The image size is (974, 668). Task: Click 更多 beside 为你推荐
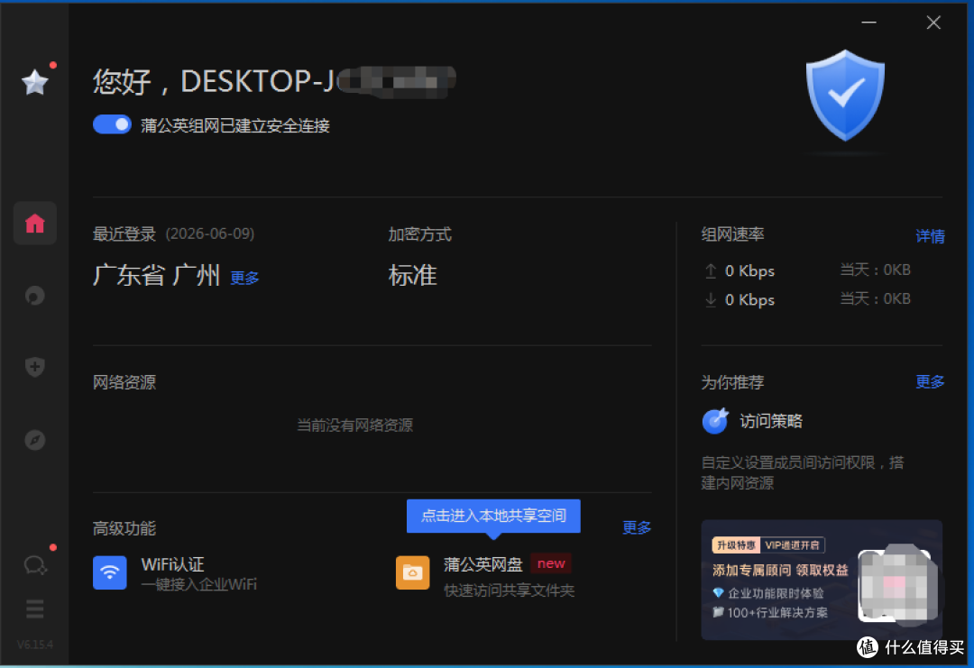(930, 382)
